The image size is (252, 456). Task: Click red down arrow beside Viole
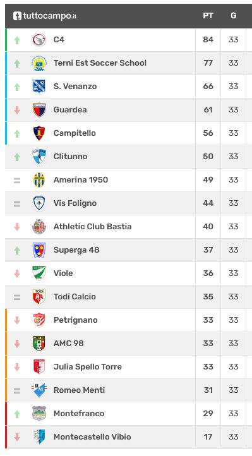(17, 273)
